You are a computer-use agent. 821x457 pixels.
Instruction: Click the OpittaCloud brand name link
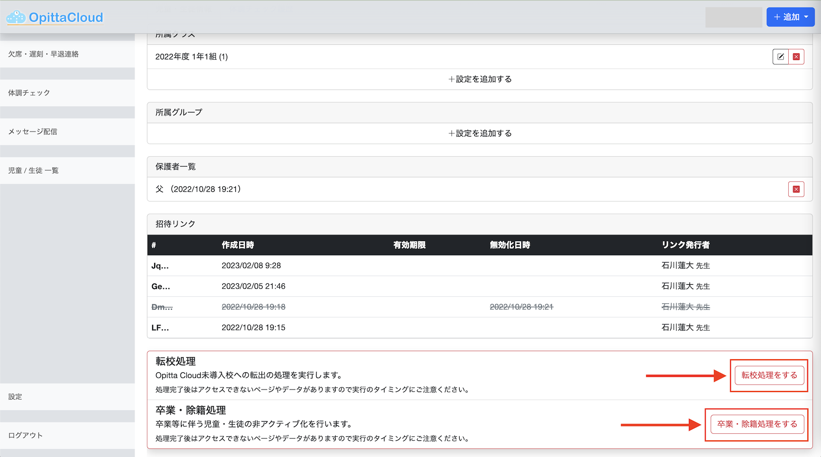(66, 18)
